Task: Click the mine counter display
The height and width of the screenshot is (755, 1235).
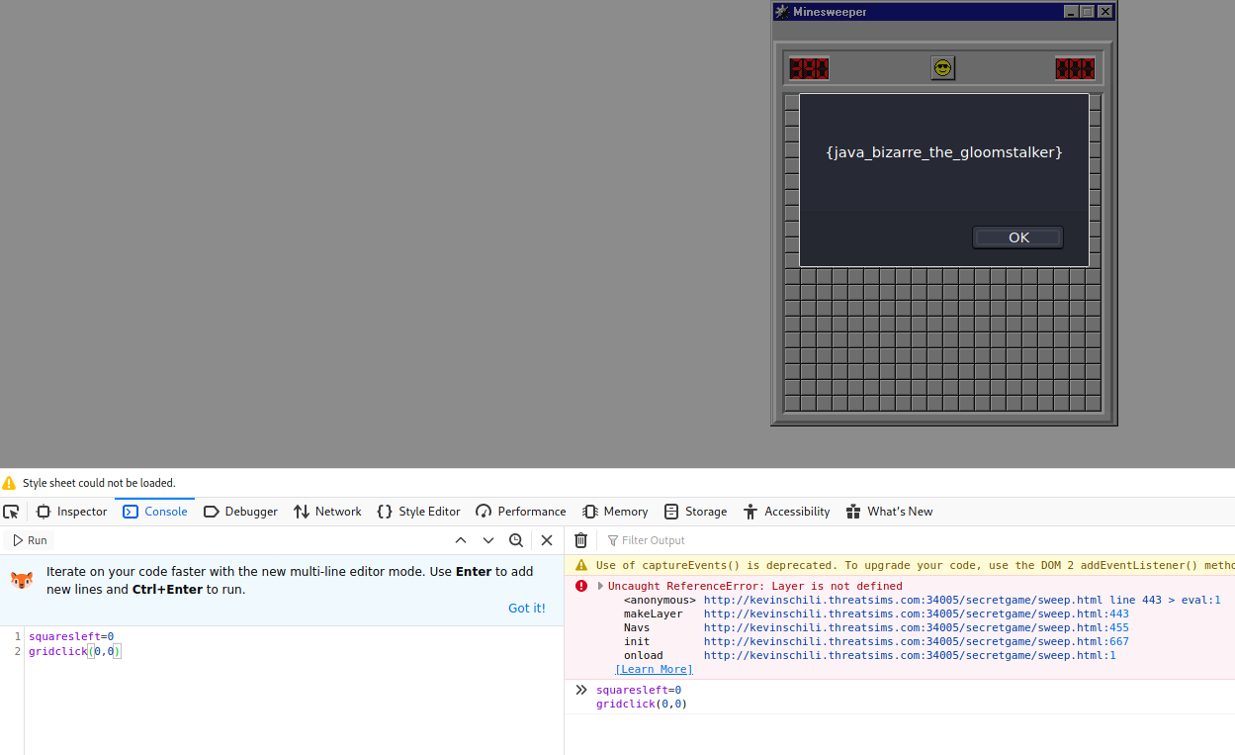Action: point(809,68)
